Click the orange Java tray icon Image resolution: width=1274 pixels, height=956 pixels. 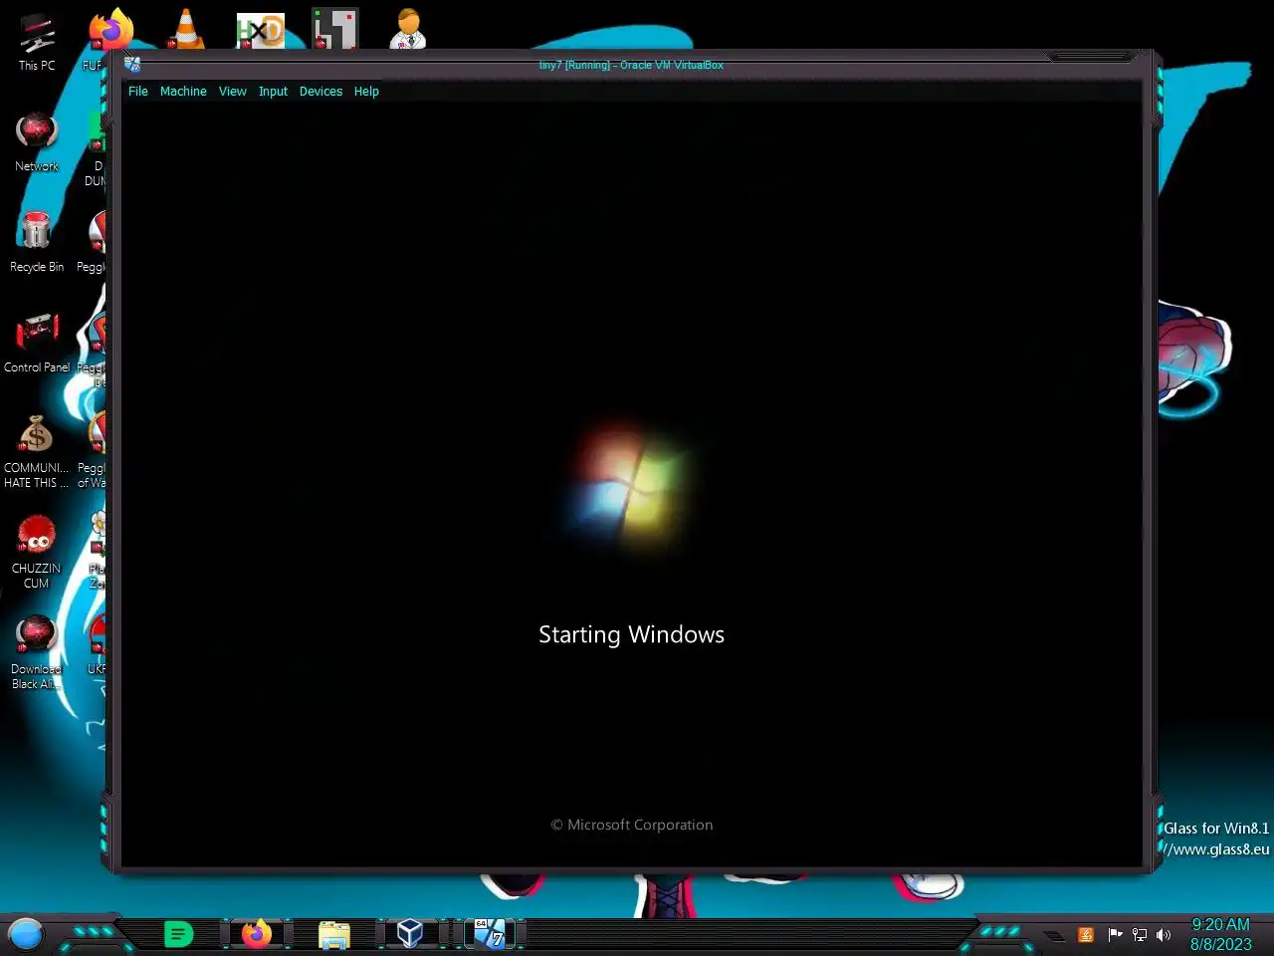pyautogui.click(x=1086, y=934)
